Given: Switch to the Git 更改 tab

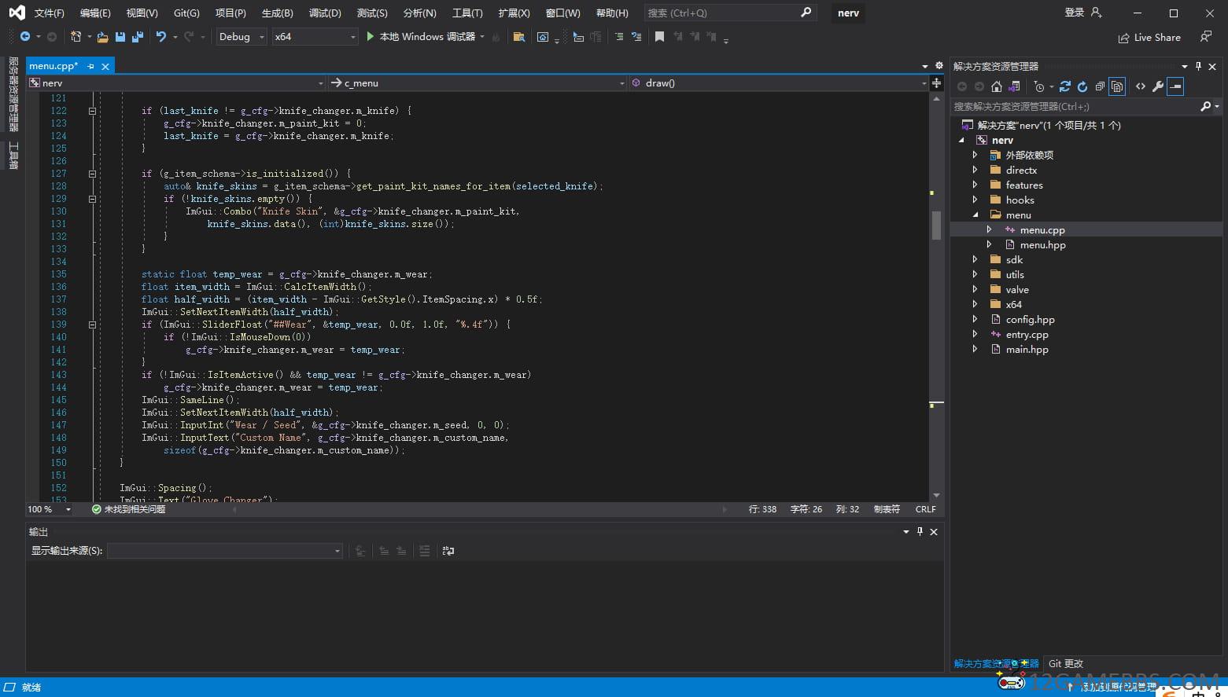Looking at the screenshot, I should pos(1066,663).
